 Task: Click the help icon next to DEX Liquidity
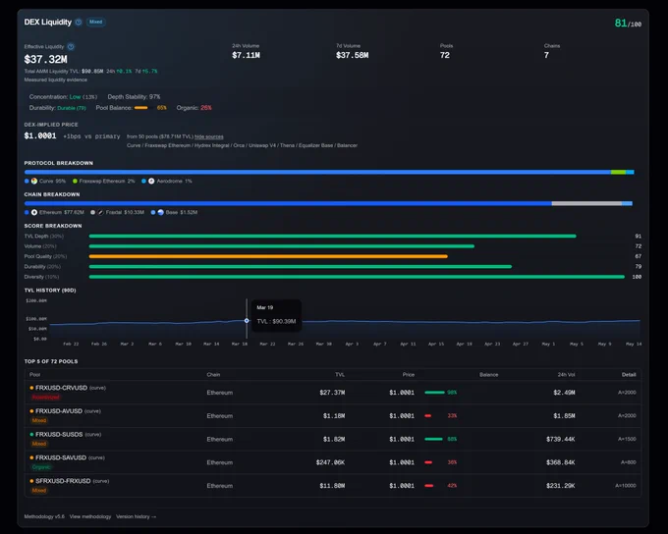(x=79, y=23)
